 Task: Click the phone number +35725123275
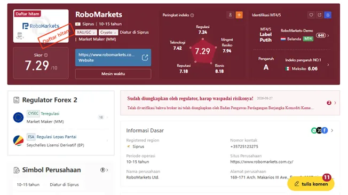(x=244, y=146)
